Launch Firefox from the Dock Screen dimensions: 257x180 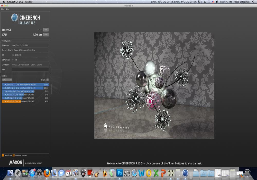click(x=47, y=173)
